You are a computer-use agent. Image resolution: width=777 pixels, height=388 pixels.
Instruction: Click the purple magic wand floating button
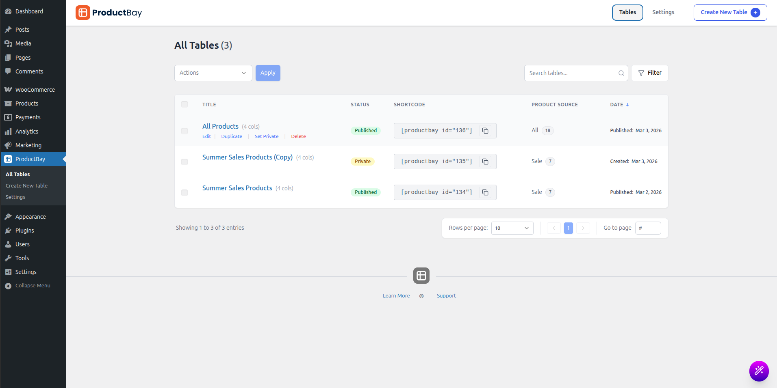(x=758, y=371)
